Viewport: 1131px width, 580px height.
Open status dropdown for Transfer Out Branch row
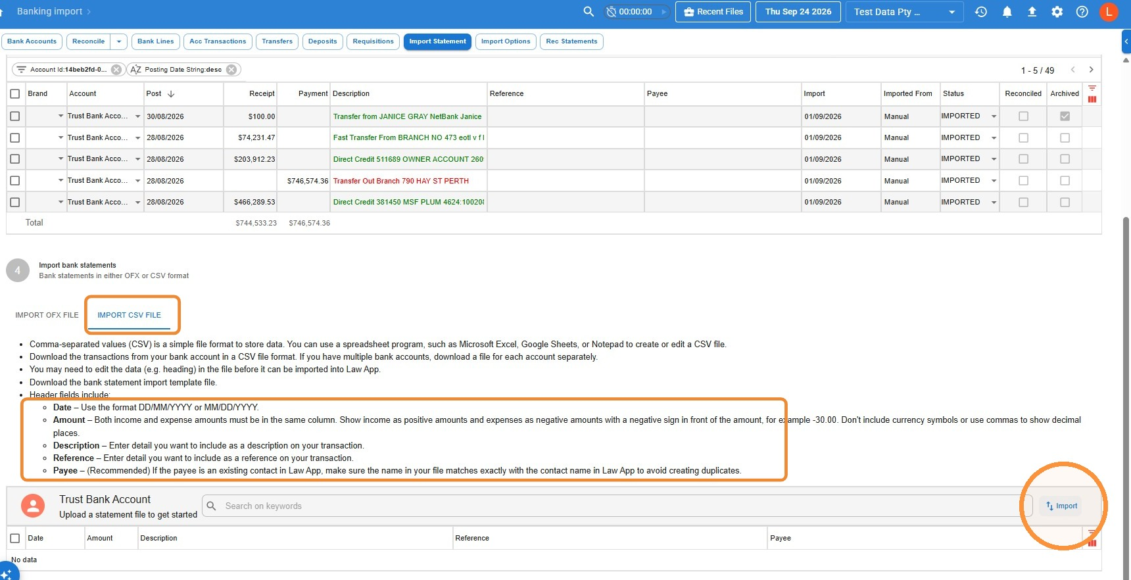pos(994,181)
